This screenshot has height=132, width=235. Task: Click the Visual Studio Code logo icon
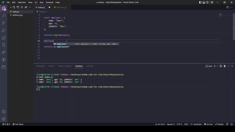pos(3,2)
